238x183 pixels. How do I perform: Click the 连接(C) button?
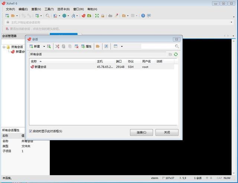tap(141, 132)
